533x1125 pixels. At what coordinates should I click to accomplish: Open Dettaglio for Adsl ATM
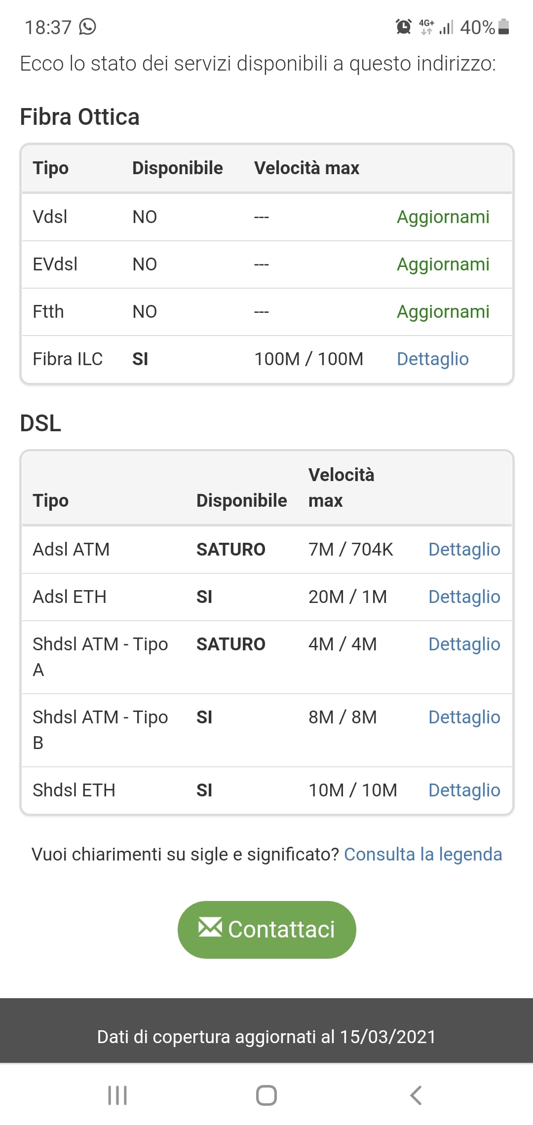pyautogui.click(x=464, y=550)
